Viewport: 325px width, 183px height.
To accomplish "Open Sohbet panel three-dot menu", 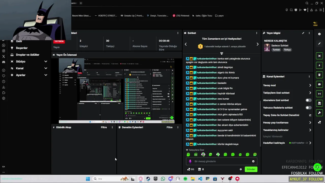I will (256, 33).
